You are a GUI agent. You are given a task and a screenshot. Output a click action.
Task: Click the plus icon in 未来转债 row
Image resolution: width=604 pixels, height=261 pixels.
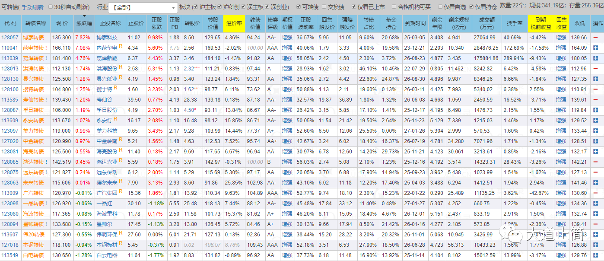click(596, 183)
